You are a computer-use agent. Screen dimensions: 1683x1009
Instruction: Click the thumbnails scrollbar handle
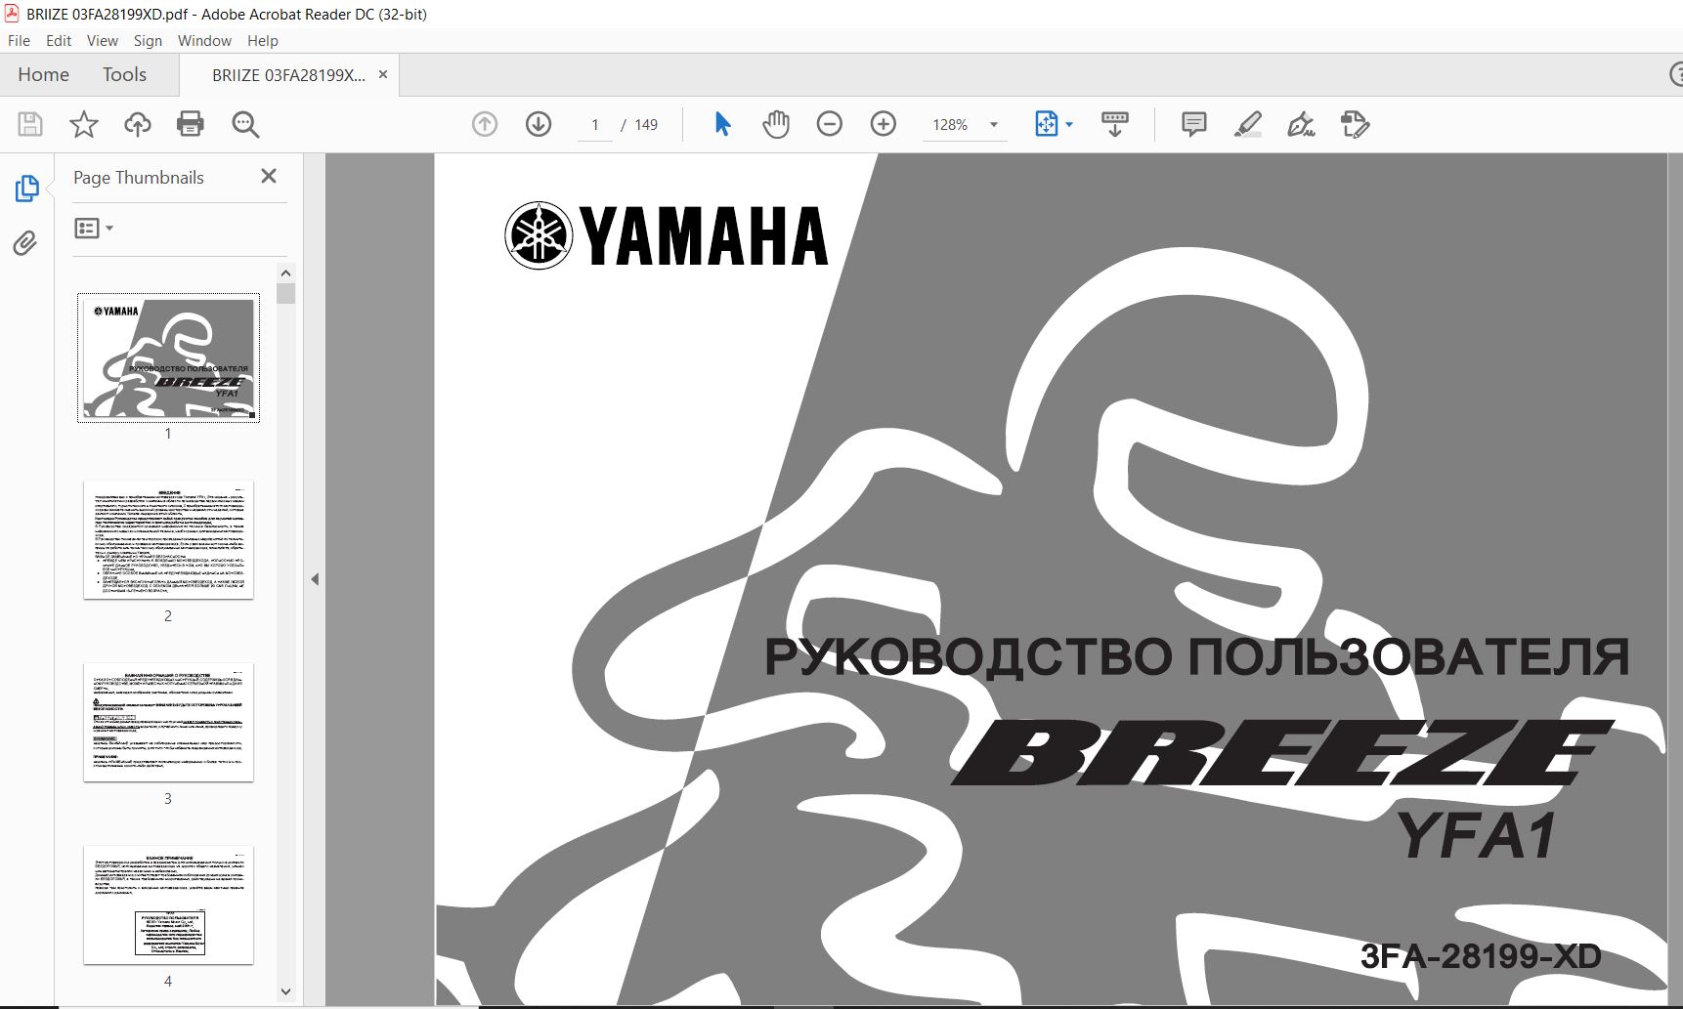click(285, 294)
